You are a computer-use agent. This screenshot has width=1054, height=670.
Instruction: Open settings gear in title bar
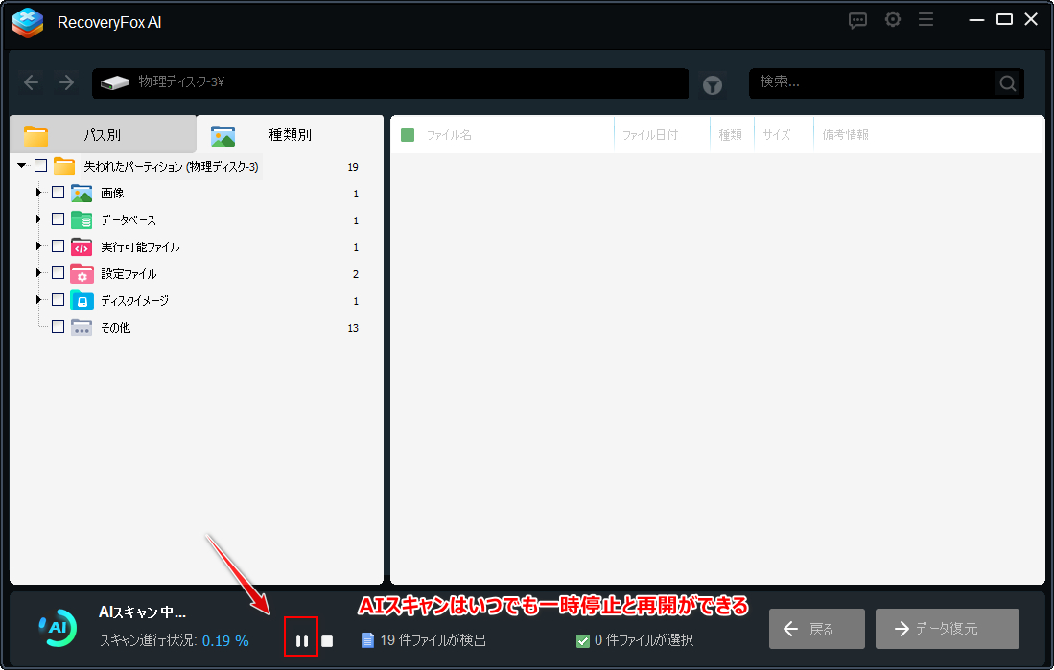(x=893, y=20)
